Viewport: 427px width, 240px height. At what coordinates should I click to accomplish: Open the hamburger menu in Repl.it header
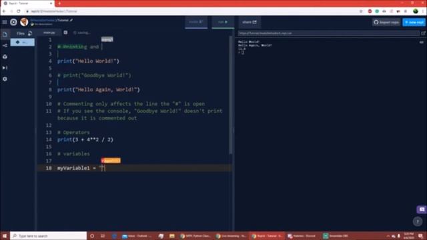click(x=5, y=22)
